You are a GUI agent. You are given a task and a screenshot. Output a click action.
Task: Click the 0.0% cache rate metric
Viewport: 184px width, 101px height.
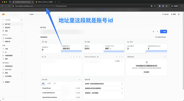click(87, 49)
